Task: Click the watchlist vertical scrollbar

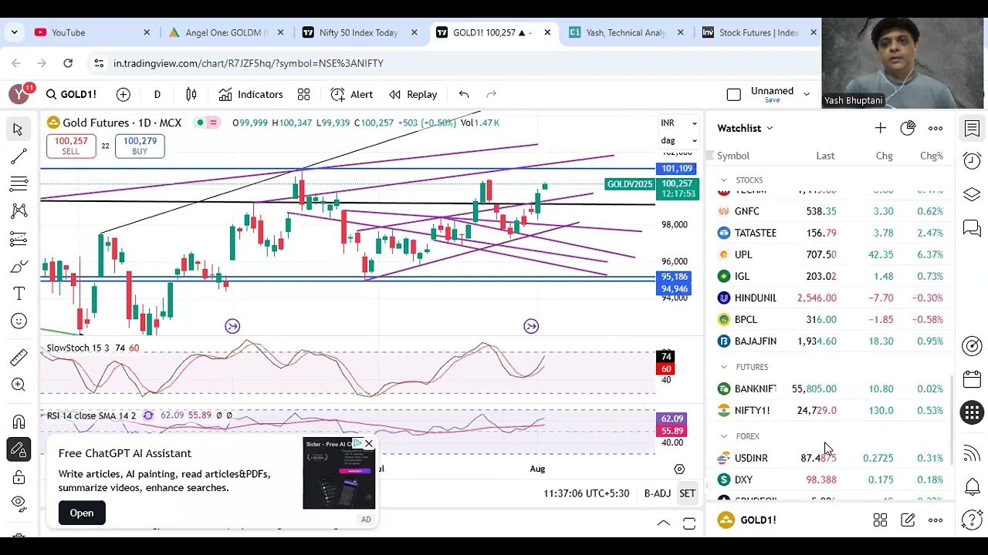Action: tap(952, 420)
